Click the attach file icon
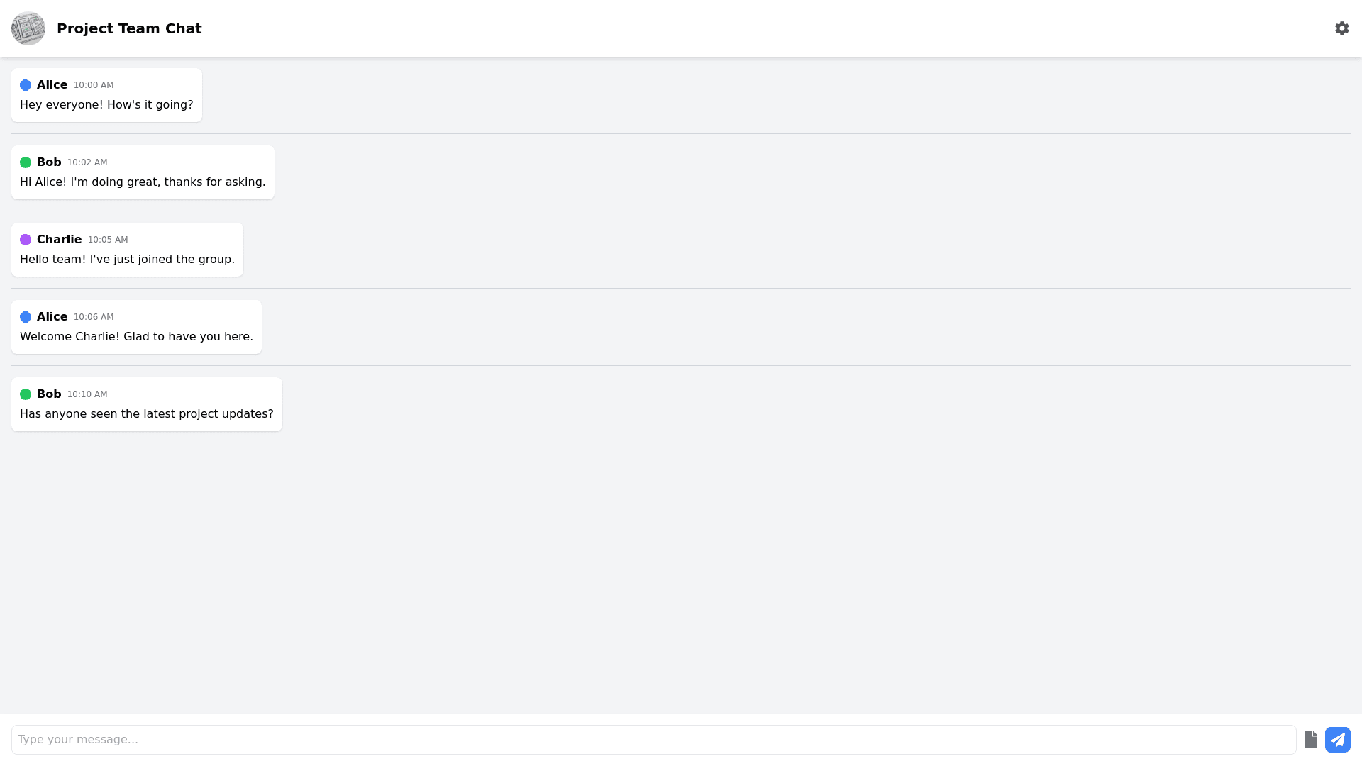The width and height of the screenshot is (1362, 766). (1310, 740)
